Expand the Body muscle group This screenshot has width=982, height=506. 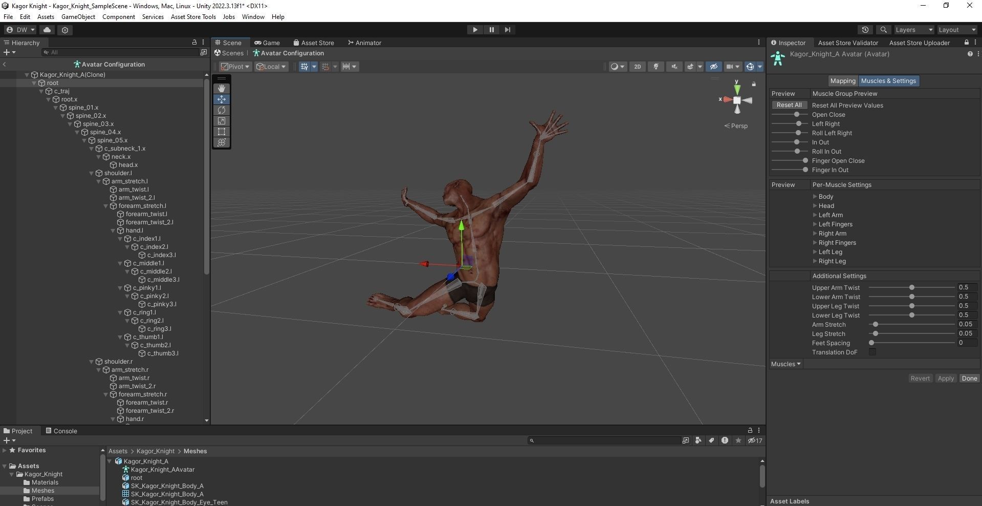815,197
